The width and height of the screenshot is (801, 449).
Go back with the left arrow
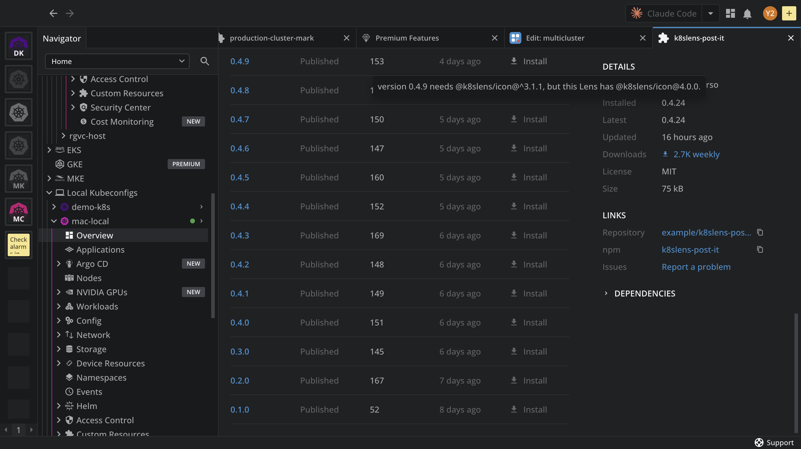click(x=53, y=13)
